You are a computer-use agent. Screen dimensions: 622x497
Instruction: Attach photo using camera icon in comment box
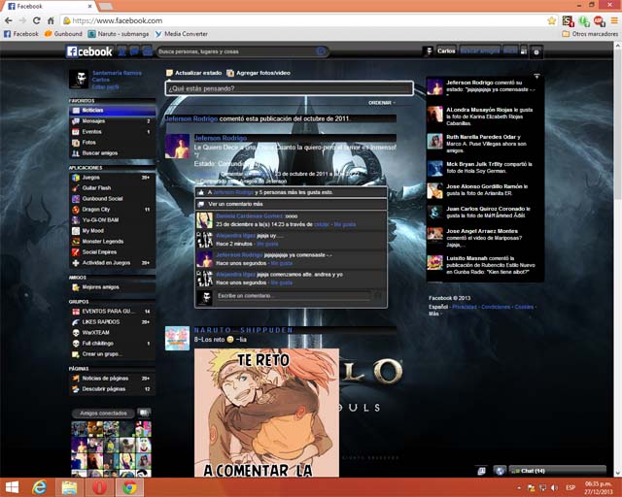click(378, 296)
